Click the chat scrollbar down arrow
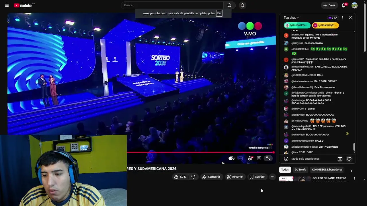Image resolution: width=367 pixels, height=206 pixels. pyautogui.click(x=354, y=153)
